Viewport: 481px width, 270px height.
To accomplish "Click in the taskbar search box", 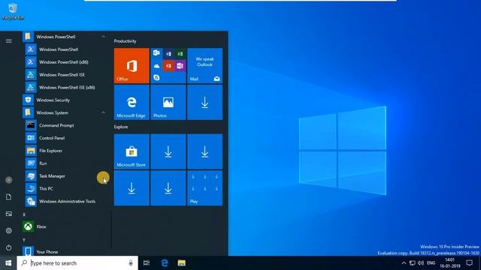I will [77, 263].
